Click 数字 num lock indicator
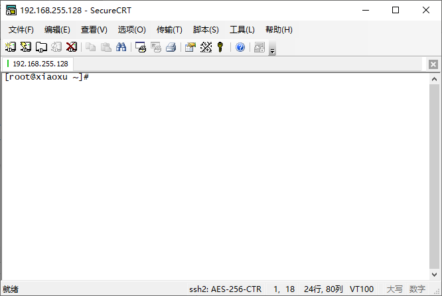Screen dimensions: 442x296 click(417, 289)
